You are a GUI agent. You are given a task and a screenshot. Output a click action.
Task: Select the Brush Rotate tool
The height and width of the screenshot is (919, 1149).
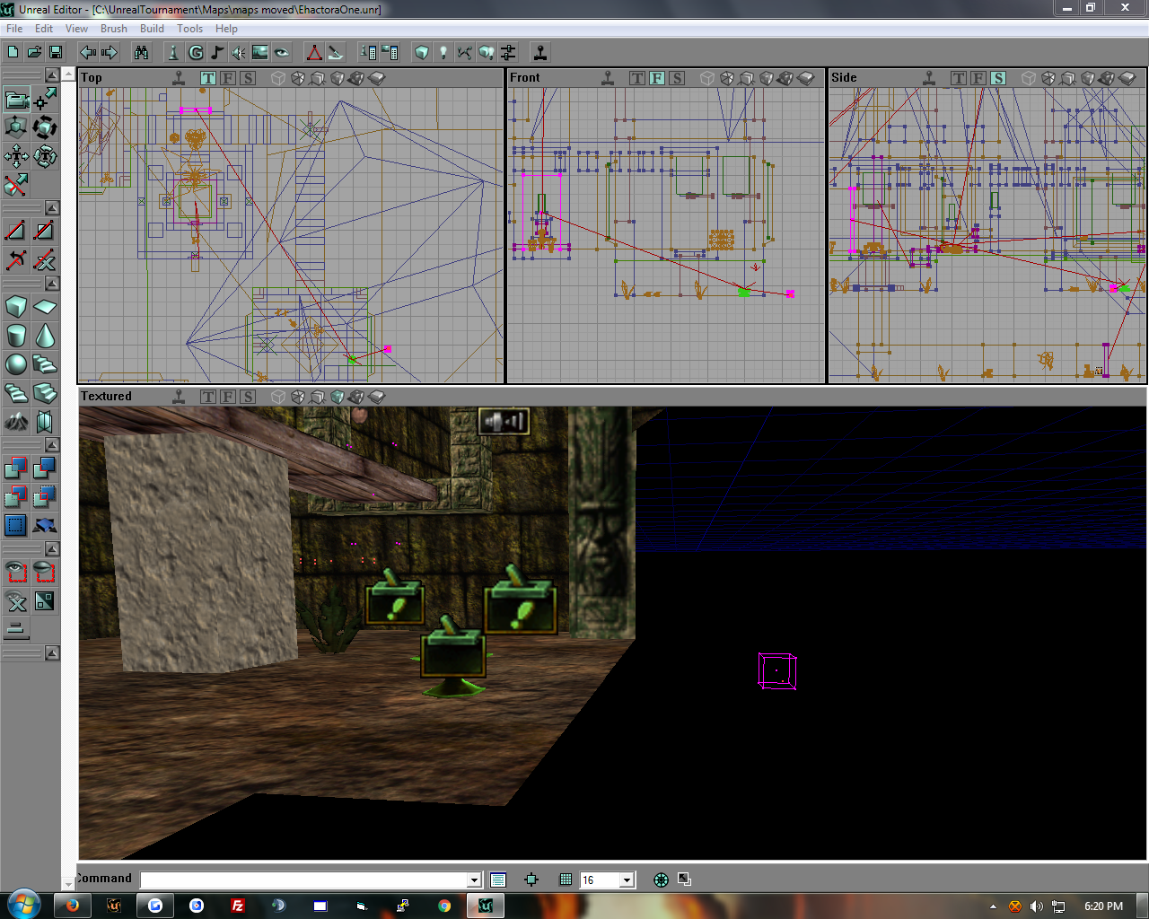[x=45, y=127]
